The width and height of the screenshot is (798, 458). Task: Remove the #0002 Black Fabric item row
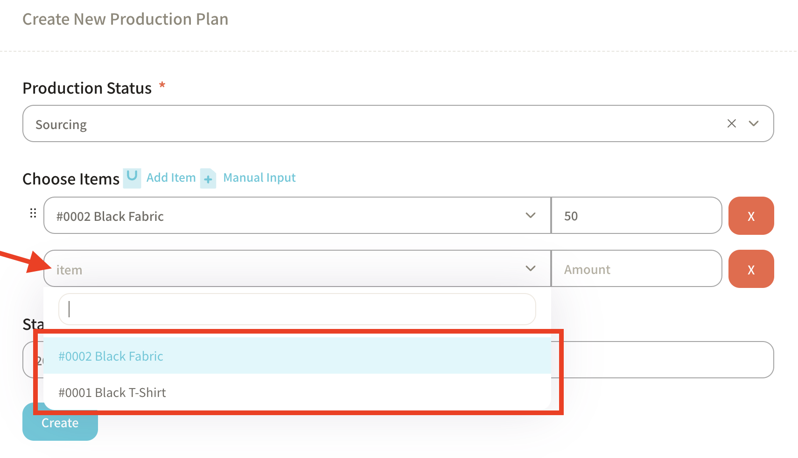click(751, 216)
